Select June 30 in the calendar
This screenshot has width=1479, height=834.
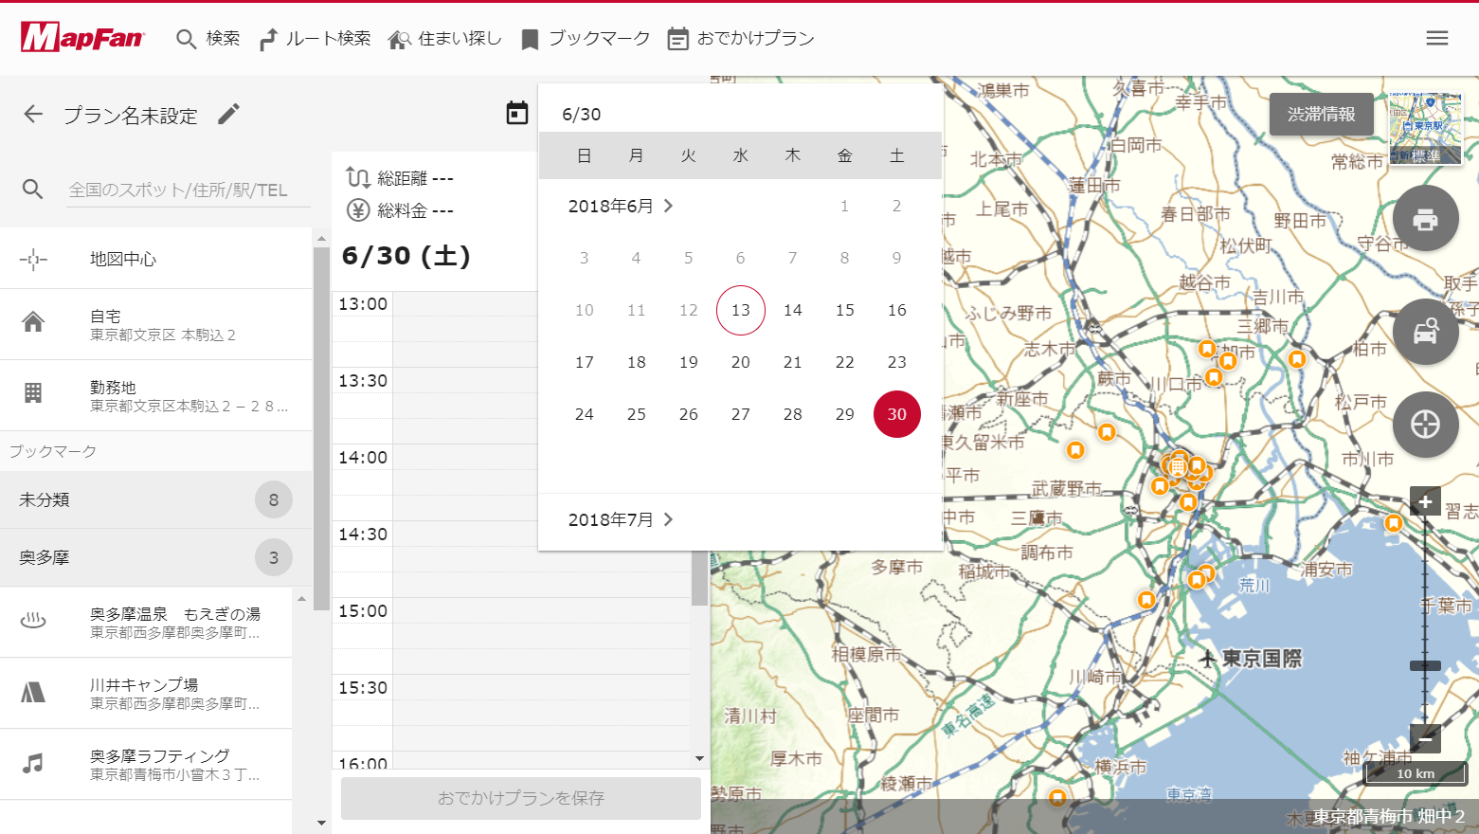tap(897, 414)
